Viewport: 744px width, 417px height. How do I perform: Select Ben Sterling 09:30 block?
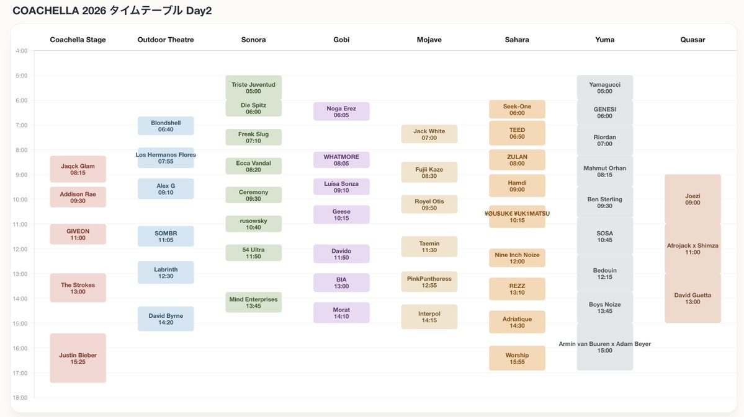click(x=604, y=203)
